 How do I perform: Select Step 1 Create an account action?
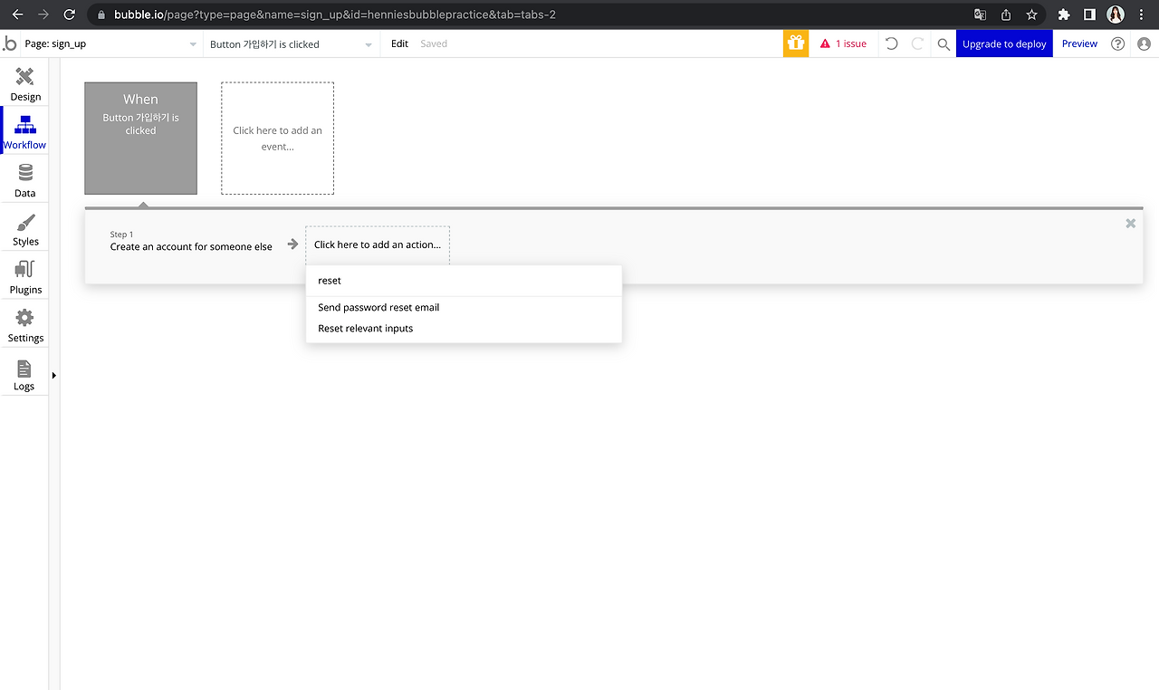tap(191, 241)
